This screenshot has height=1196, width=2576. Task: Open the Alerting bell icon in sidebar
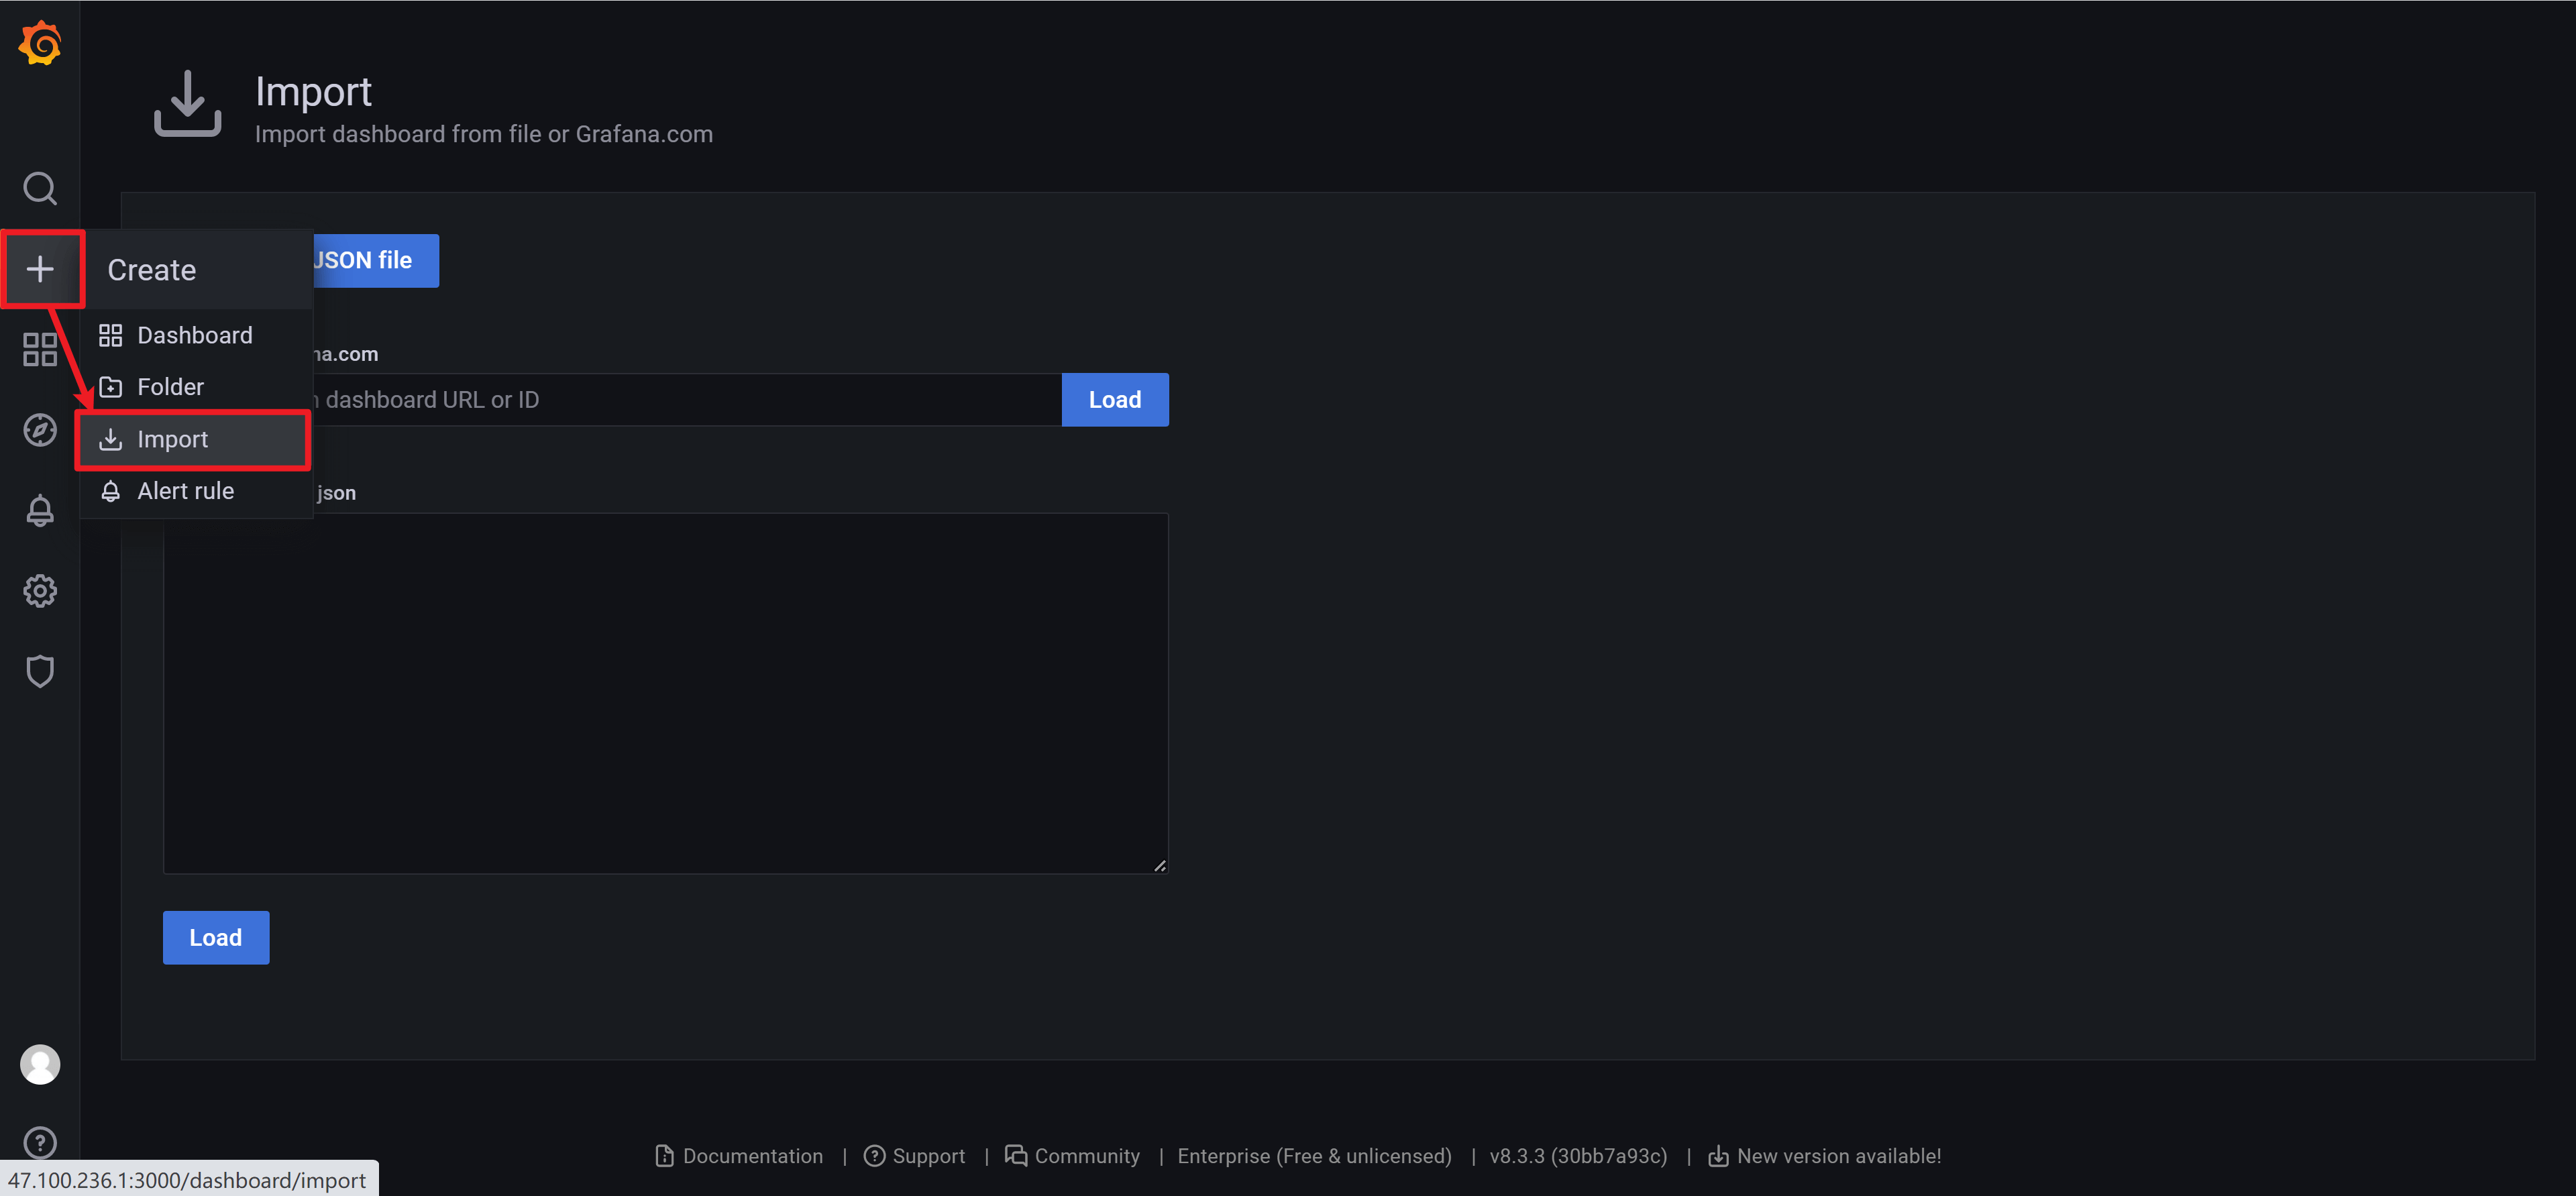40,511
